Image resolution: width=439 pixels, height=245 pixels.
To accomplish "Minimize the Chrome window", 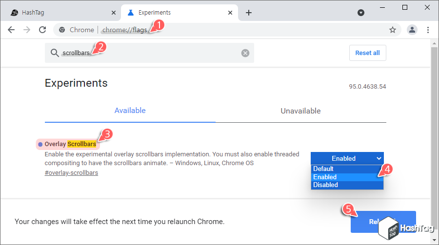I will click(382, 8).
